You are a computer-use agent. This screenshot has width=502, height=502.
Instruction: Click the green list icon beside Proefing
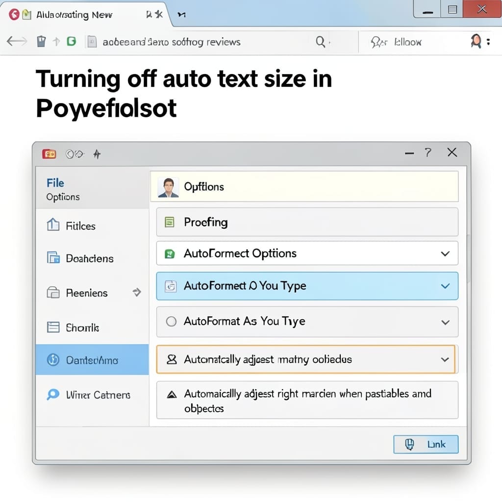pos(169,222)
